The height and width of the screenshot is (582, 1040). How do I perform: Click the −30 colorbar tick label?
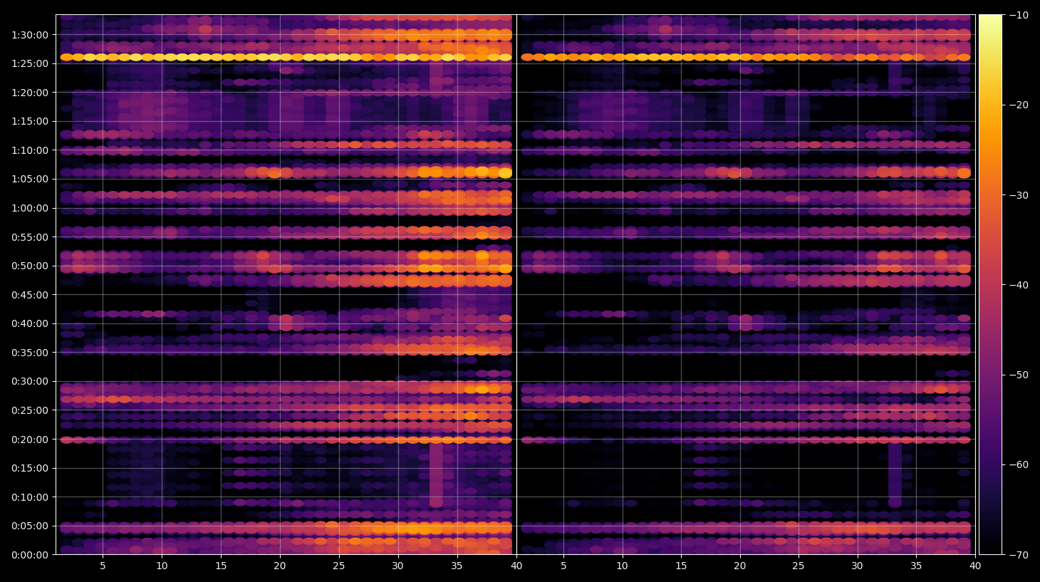pyautogui.click(x=1019, y=195)
